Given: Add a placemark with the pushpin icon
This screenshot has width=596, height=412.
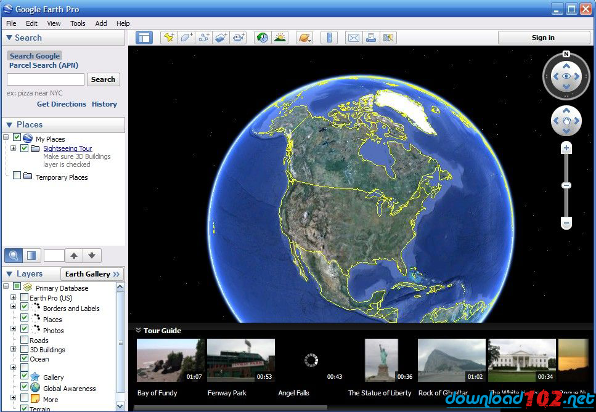Looking at the screenshot, I should point(169,38).
